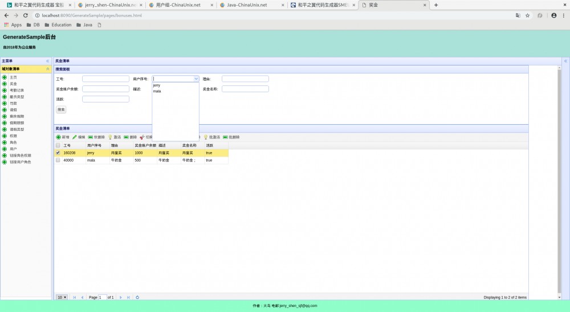570x312 pixels.
Task: Collapse the 主菜单 west panel
Action: click(48, 61)
